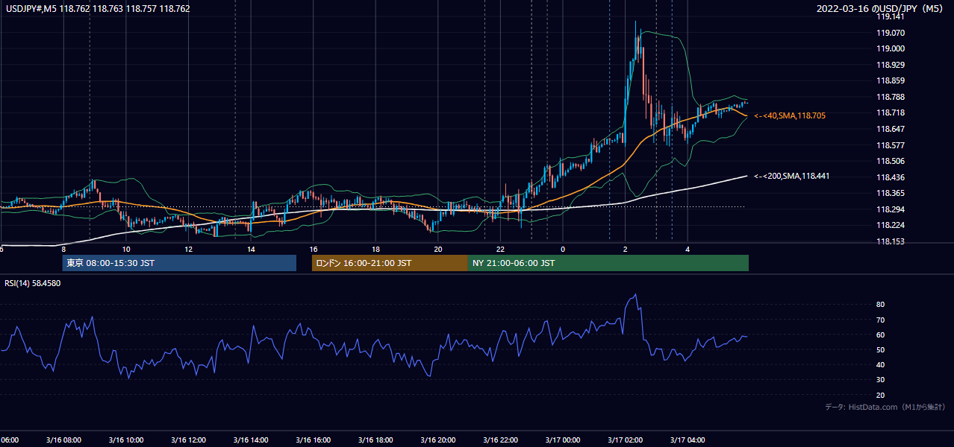Click the 118.365 price axis label

(889, 193)
